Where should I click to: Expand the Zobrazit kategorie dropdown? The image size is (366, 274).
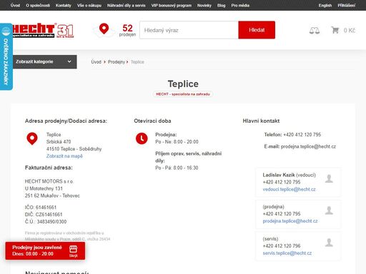coord(44,62)
